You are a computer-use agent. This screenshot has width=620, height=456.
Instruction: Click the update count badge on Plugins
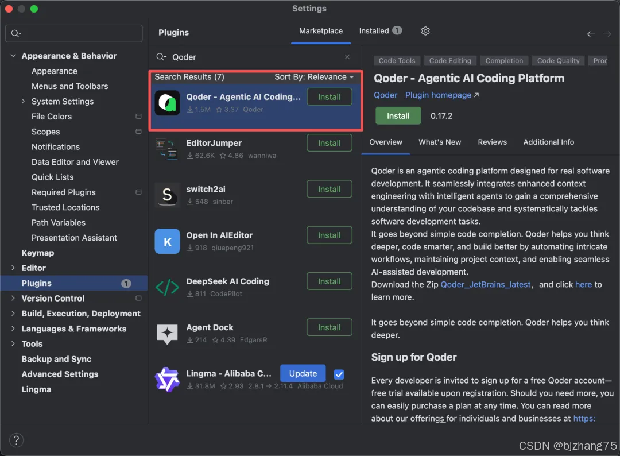point(126,284)
